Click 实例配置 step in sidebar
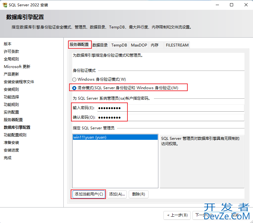Viewport: 253px width, 223px height. (x=11, y=112)
